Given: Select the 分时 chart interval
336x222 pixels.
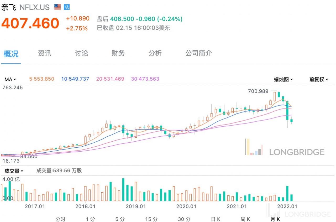Looking at the screenshot, I should click(x=60, y=219).
